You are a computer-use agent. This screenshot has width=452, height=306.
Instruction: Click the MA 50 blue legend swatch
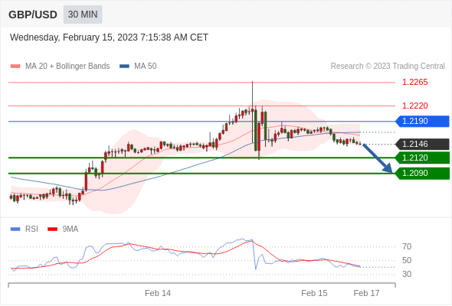(124, 67)
